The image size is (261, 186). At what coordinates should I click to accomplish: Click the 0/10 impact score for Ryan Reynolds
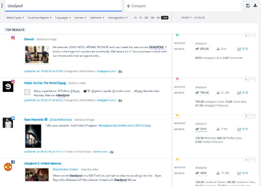tap(243, 129)
